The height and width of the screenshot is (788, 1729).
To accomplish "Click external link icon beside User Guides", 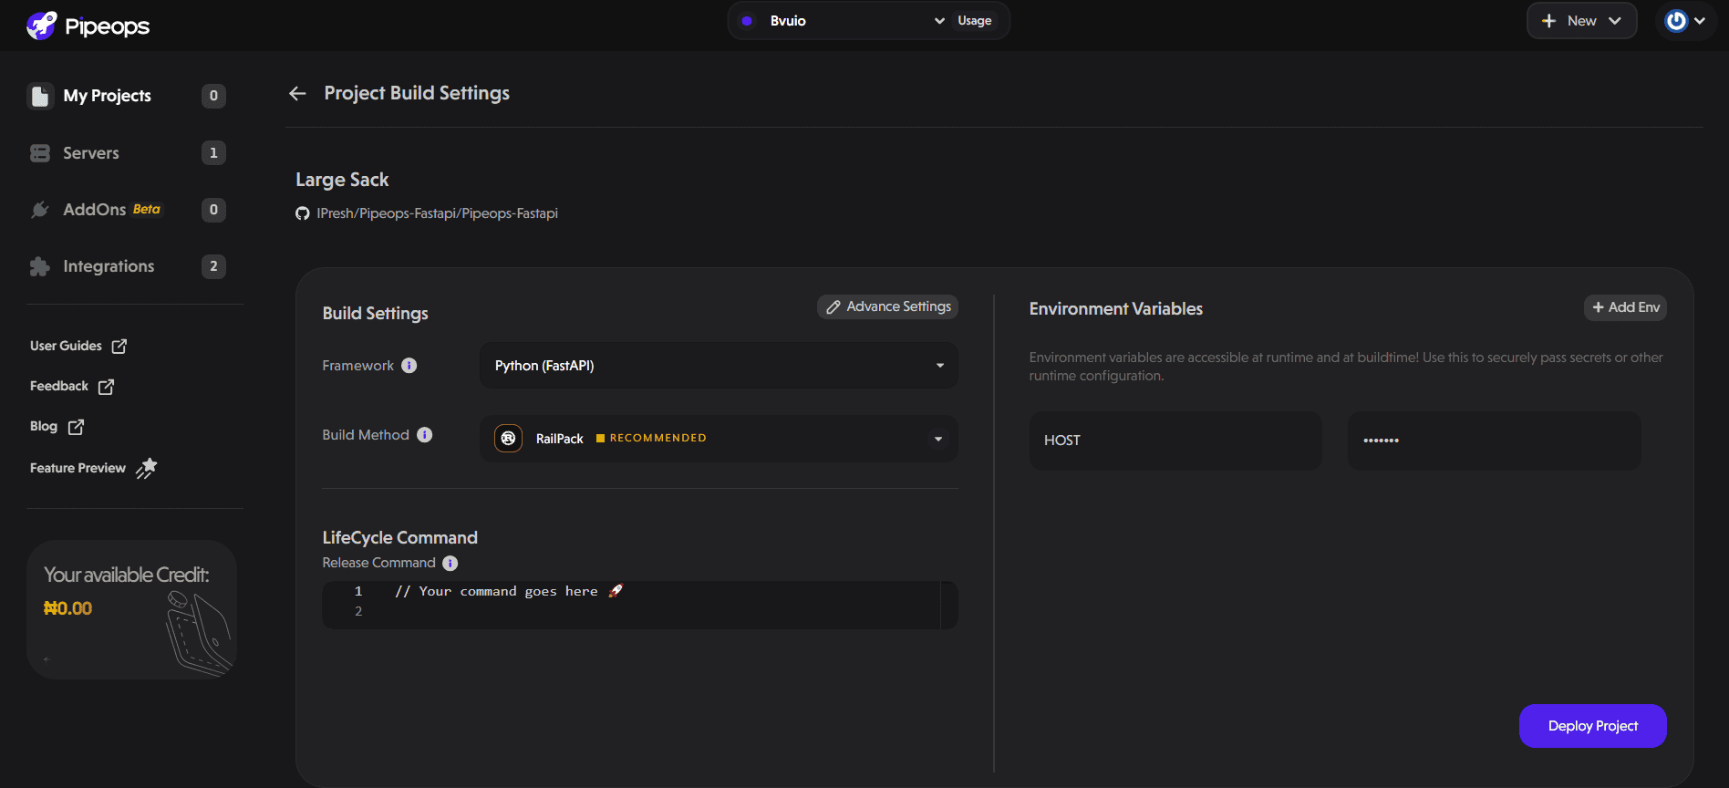I will pos(119,347).
